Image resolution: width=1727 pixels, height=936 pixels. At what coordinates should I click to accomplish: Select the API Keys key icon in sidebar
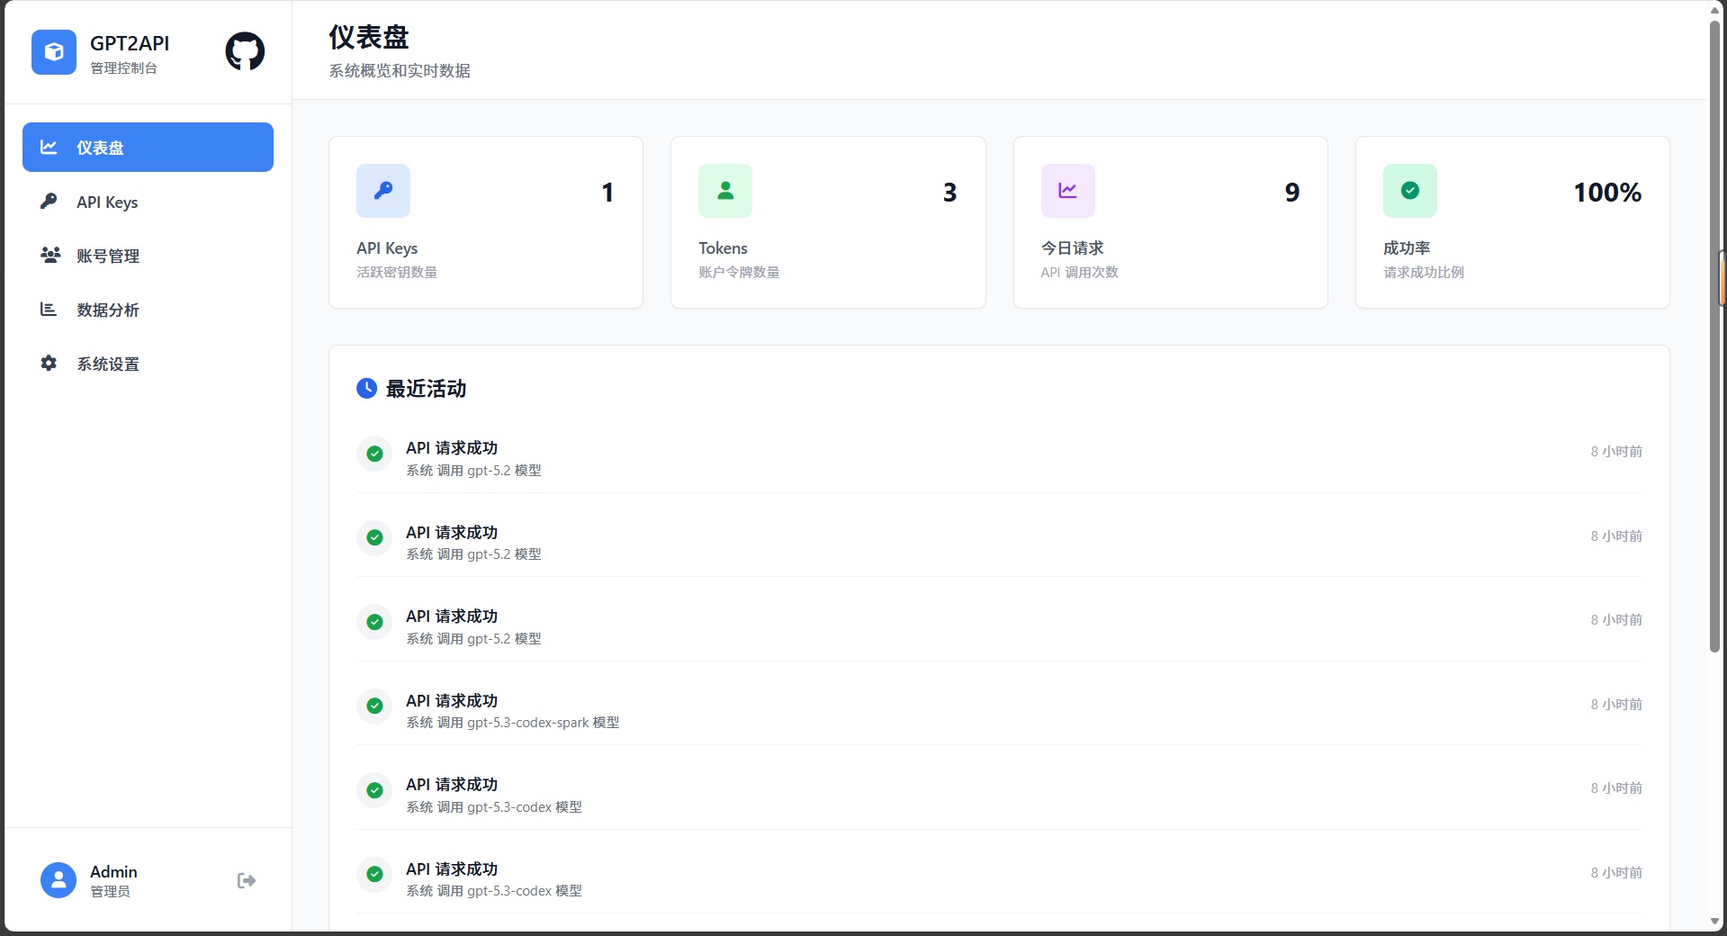pyautogui.click(x=49, y=201)
